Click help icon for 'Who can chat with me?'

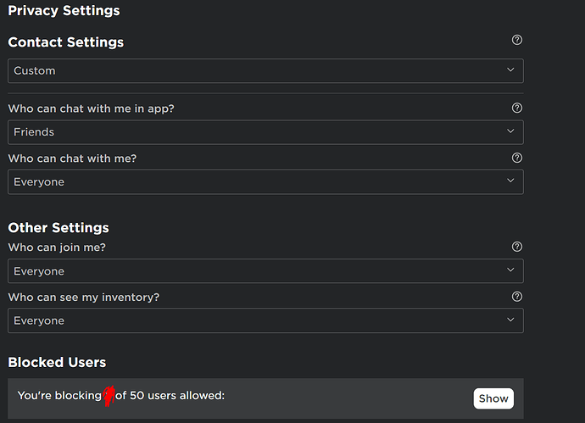tap(517, 158)
